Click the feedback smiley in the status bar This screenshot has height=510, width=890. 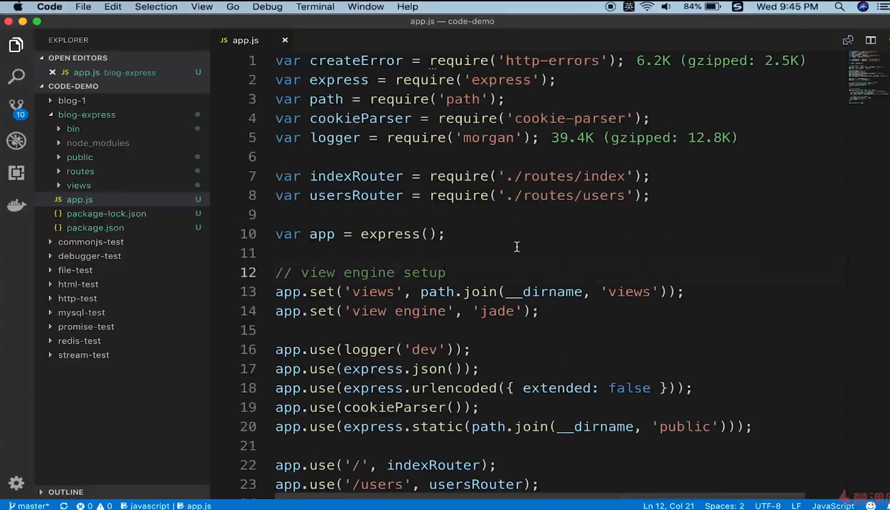(871, 505)
